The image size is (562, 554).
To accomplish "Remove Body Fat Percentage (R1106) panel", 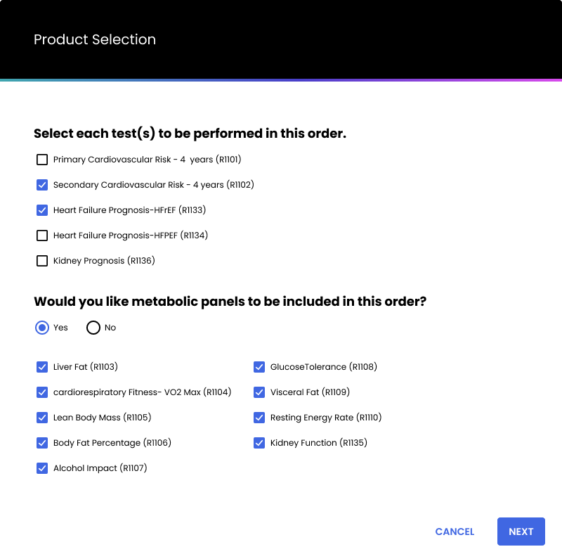I will tap(42, 443).
